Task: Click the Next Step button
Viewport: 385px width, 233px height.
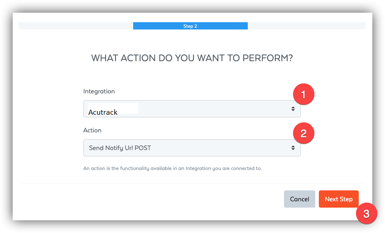Action: tap(339, 199)
